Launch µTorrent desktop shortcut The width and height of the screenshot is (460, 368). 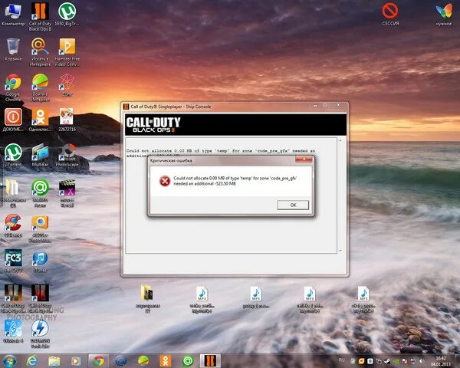pyautogui.click(x=13, y=155)
